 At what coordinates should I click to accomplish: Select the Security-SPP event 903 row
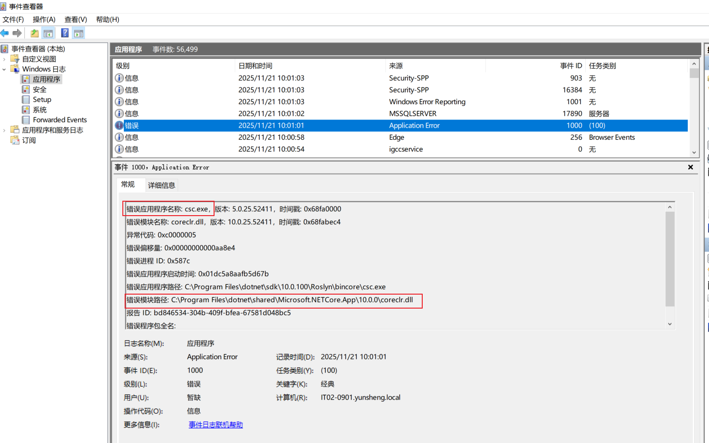click(x=401, y=78)
